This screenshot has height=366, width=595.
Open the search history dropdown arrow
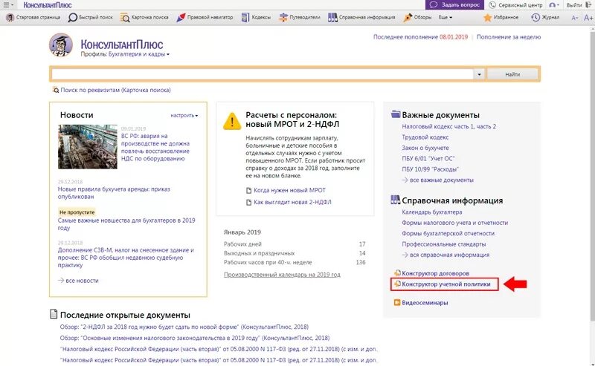[x=479, y=74]
